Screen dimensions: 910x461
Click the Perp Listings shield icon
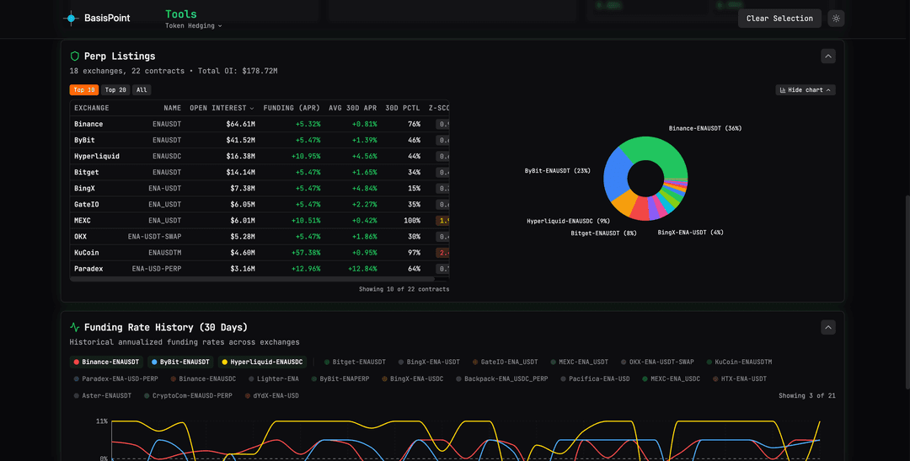click(x=75, y=56)
